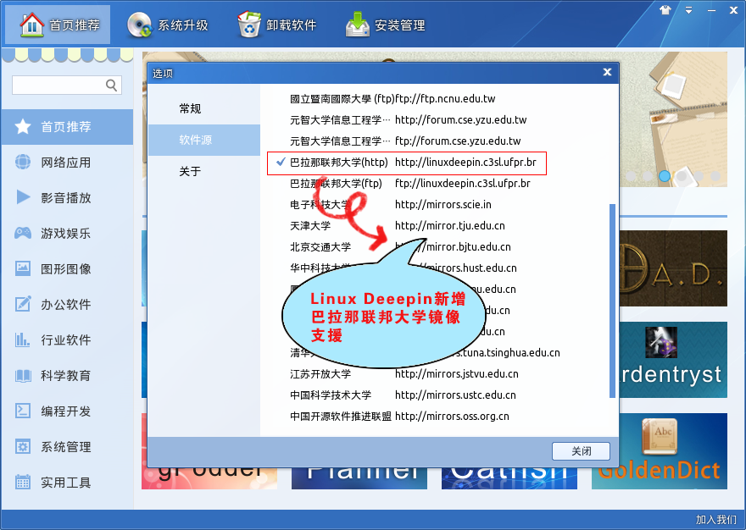Click the skin (T-shirt) icon in title bar

point(665,10)
